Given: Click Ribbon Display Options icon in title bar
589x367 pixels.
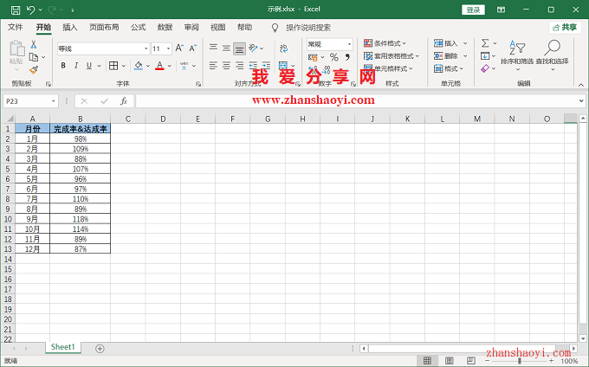Looking at the screenshot, I should pos(501,10).
